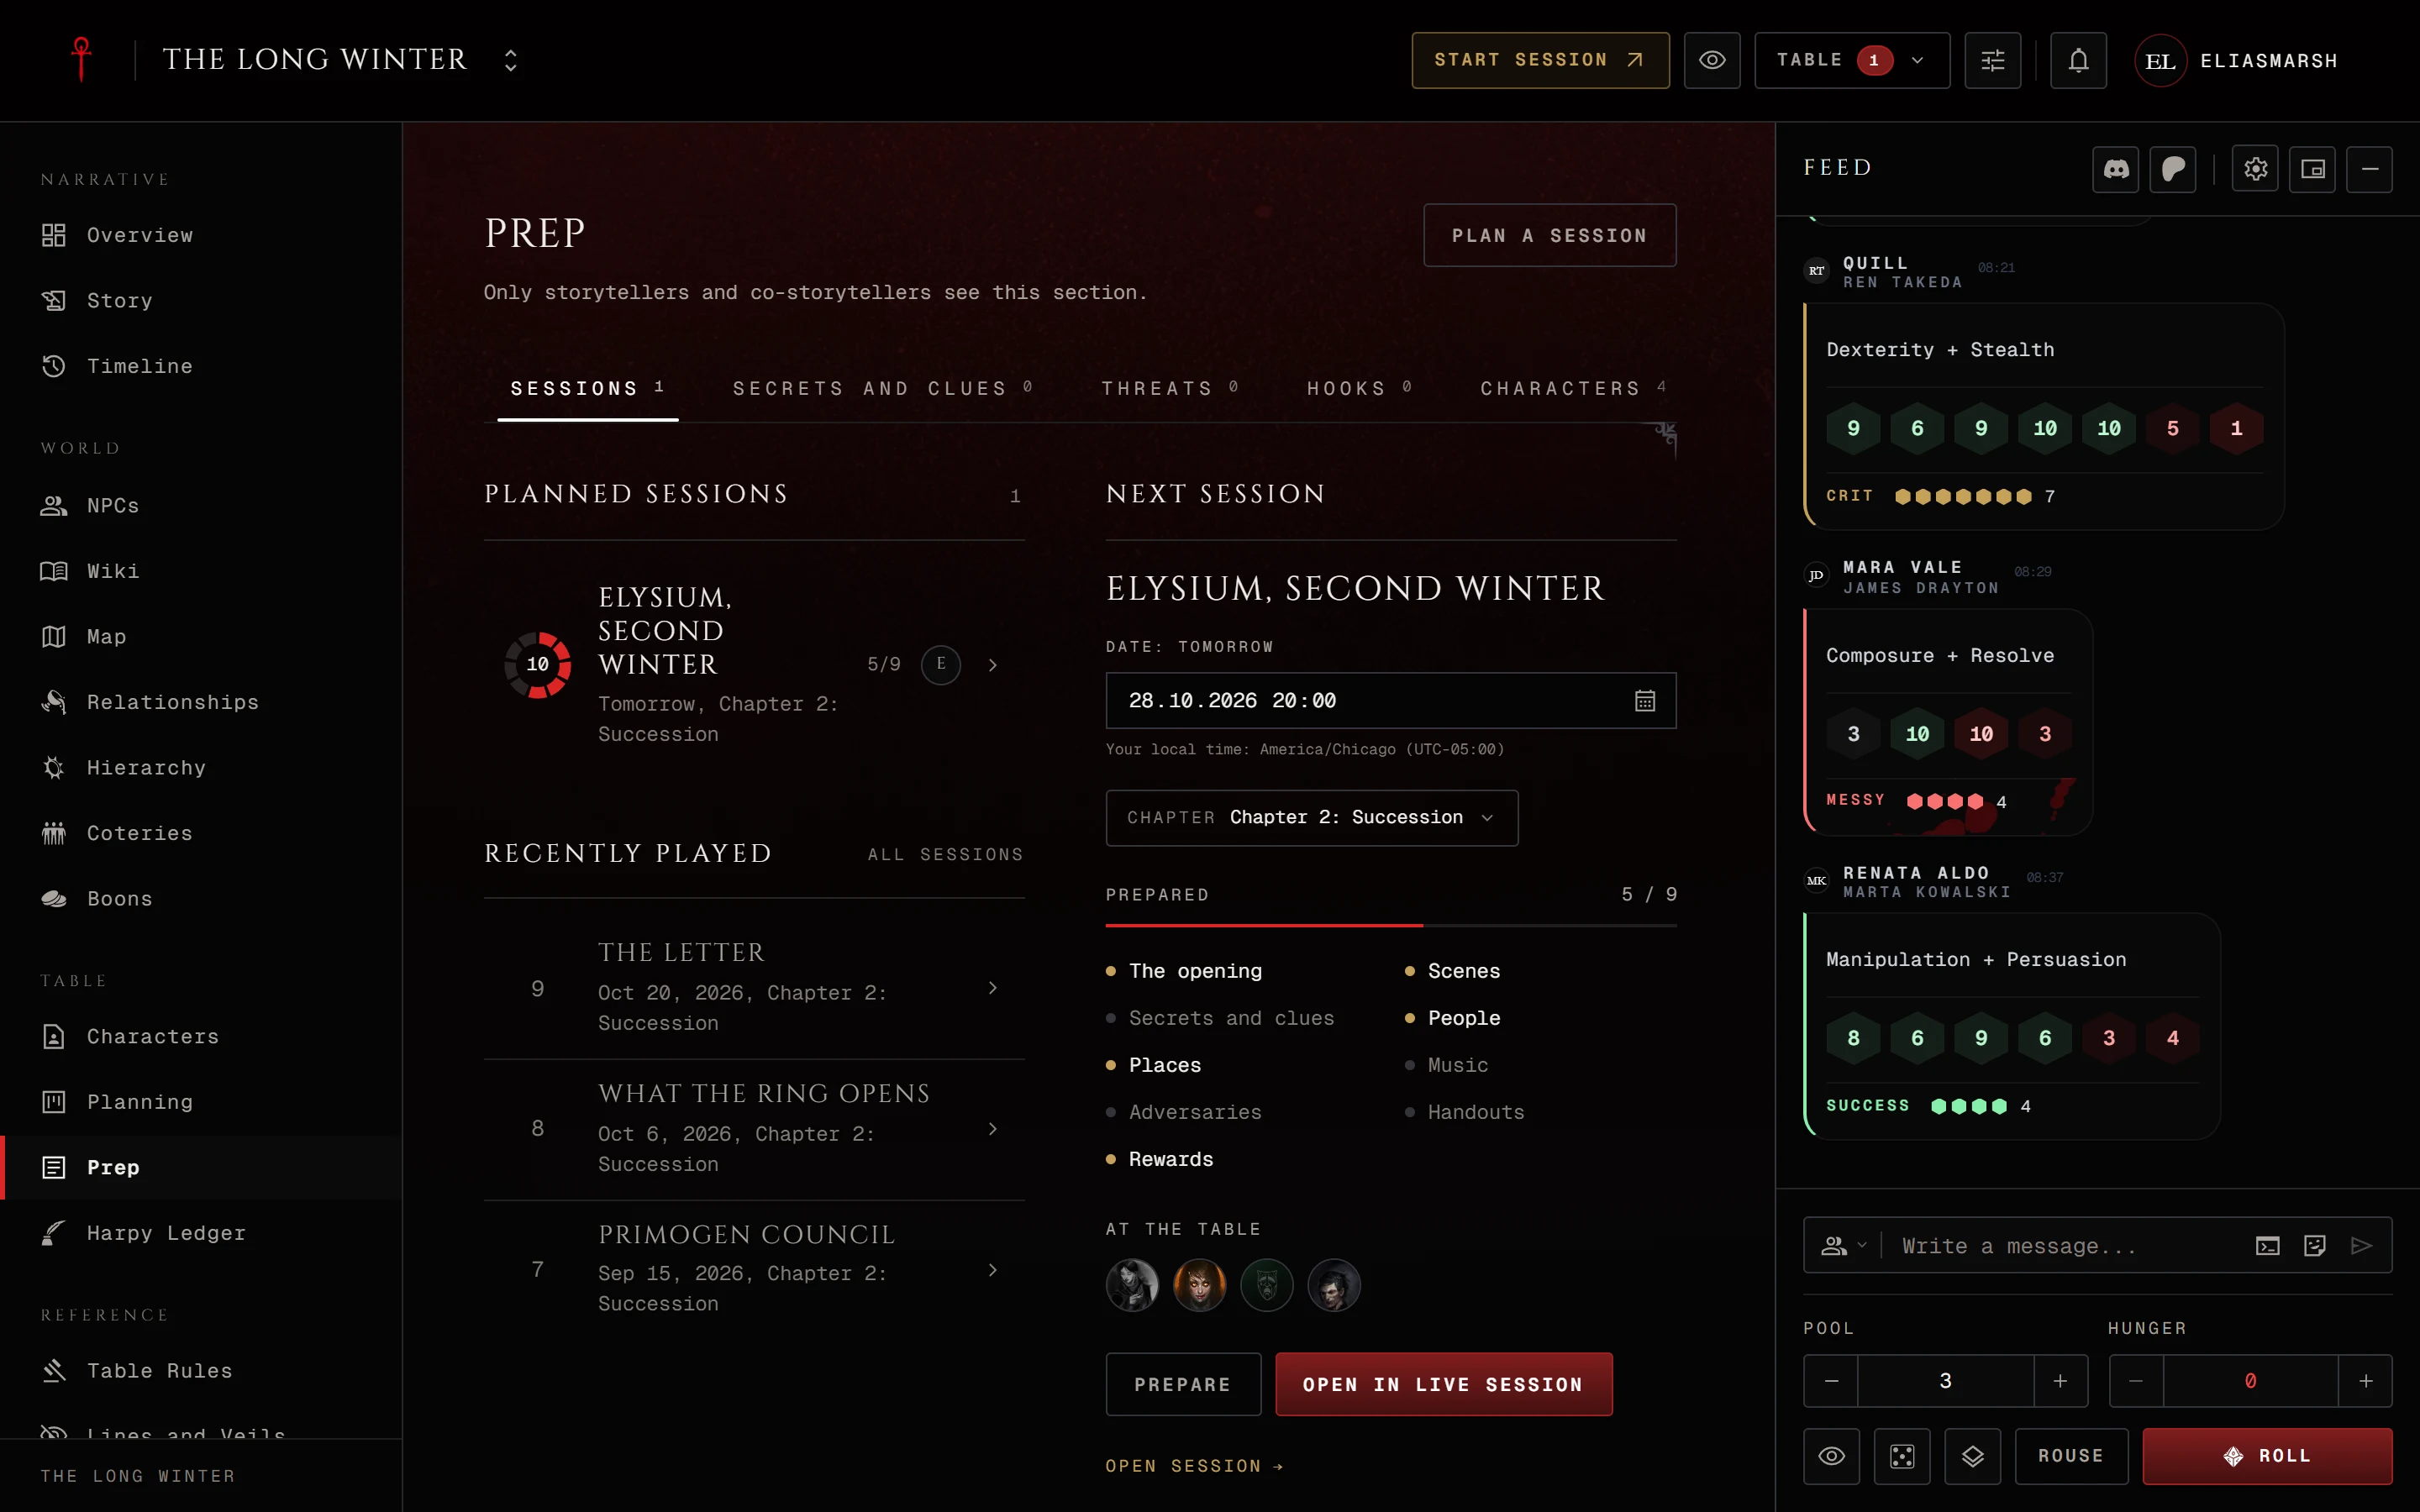Image resolution: width=2420 pixels, height=1512 pixels.
Task: Click the note icon in message box
Action: click(x=2314, y=1245)
